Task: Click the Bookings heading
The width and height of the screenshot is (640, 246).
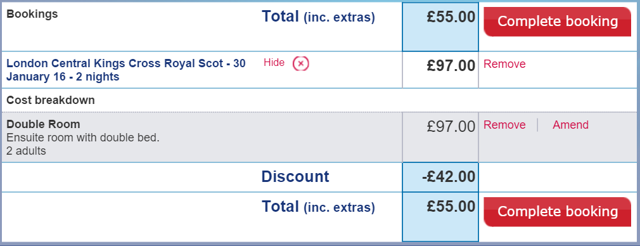Action: point(32,15)
